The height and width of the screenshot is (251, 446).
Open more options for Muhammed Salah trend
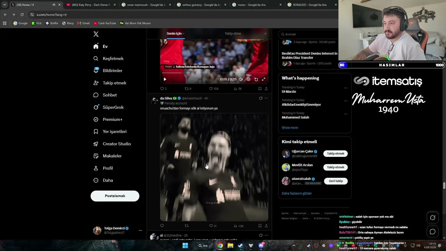(346, 114)
